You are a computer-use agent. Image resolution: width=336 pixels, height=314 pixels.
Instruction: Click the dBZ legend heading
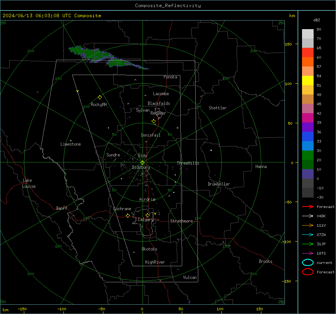click(317, 20)
